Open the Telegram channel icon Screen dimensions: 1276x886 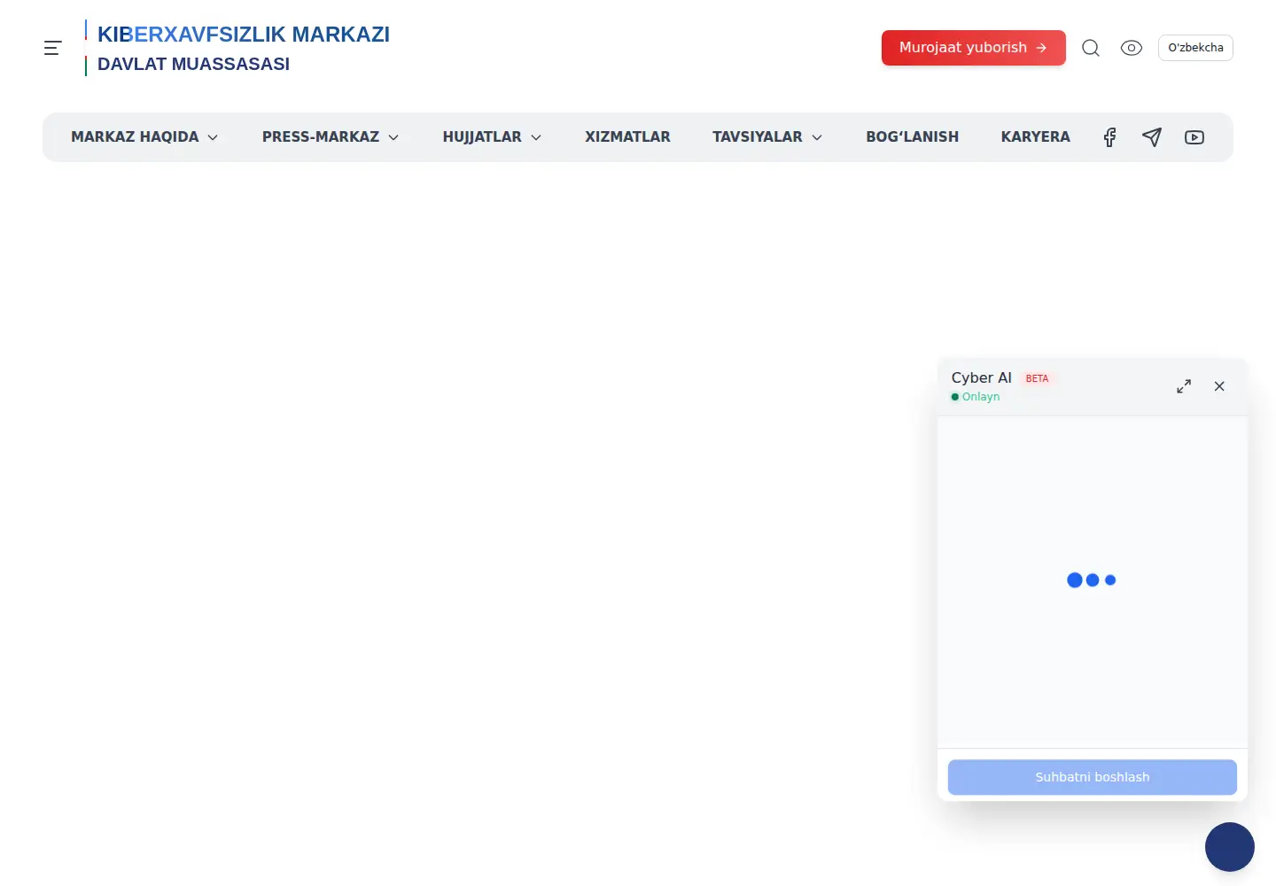pos(1152,137)
